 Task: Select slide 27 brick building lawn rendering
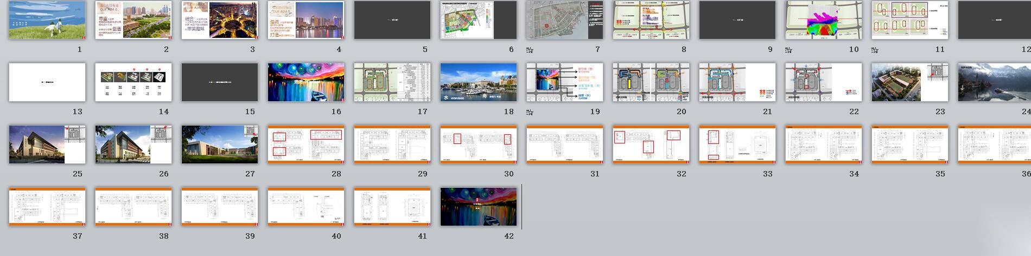point(220,145)
